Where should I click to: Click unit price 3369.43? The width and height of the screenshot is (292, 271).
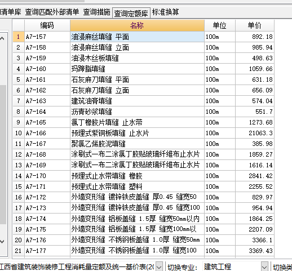(260, 251)
